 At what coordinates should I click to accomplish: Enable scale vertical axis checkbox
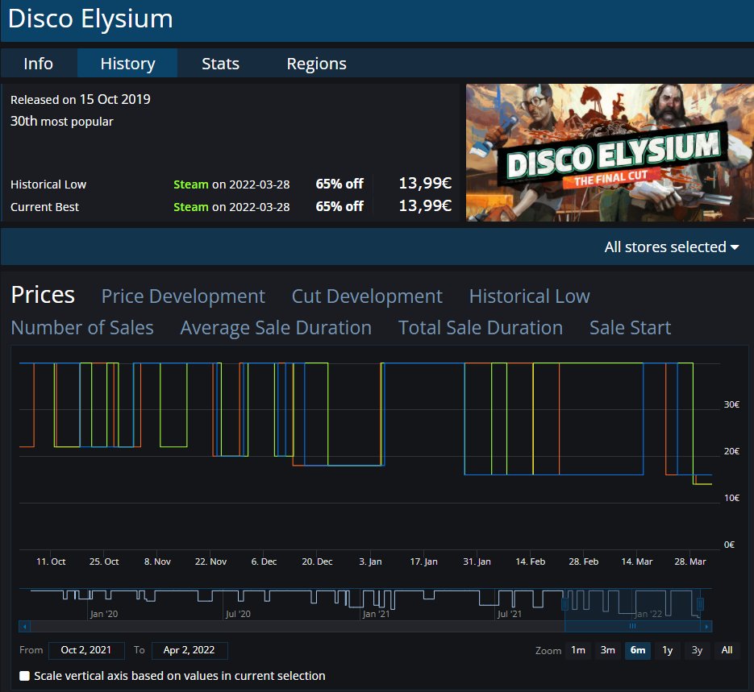click(x=25, y=676)
